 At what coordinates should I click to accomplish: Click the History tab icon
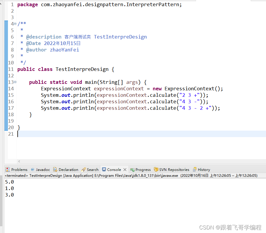click(x=194, y=169)
